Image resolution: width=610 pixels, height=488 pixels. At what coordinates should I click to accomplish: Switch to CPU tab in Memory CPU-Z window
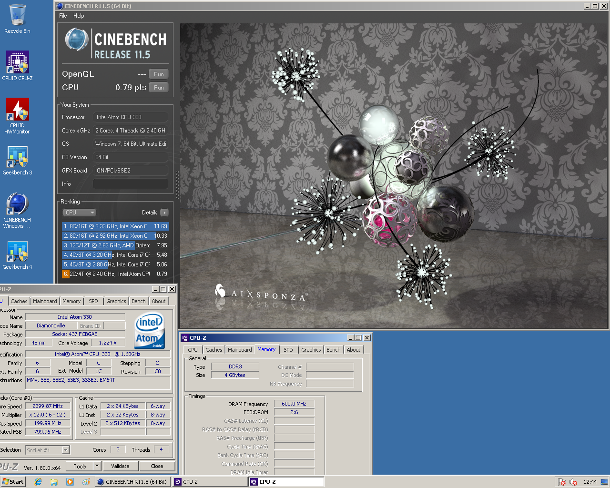tap(193, 350)
